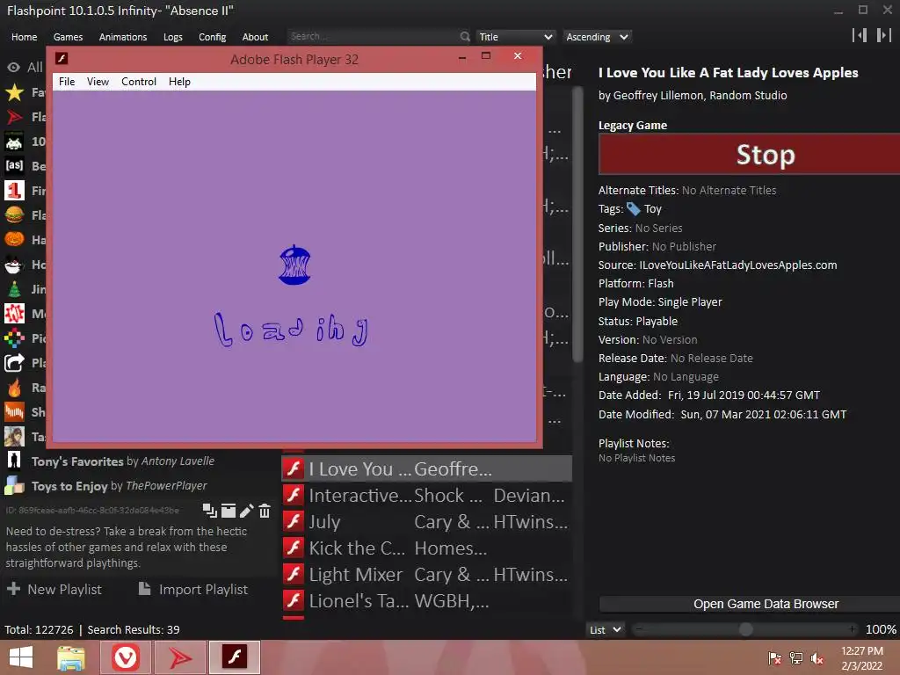Screen dimensions: 900x675
Task: Select the yellow star Favorites playlist icon
Action: point(14,92)
